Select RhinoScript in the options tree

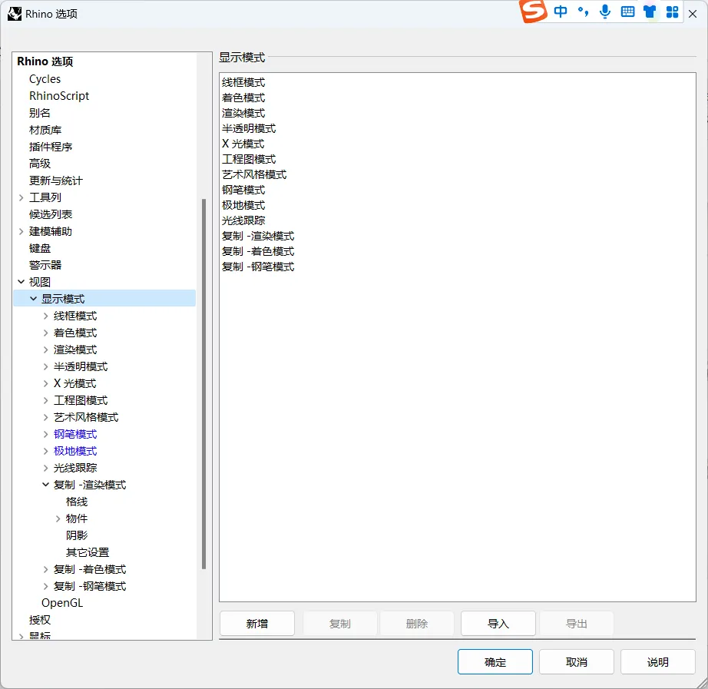click(x=59, y=96)
